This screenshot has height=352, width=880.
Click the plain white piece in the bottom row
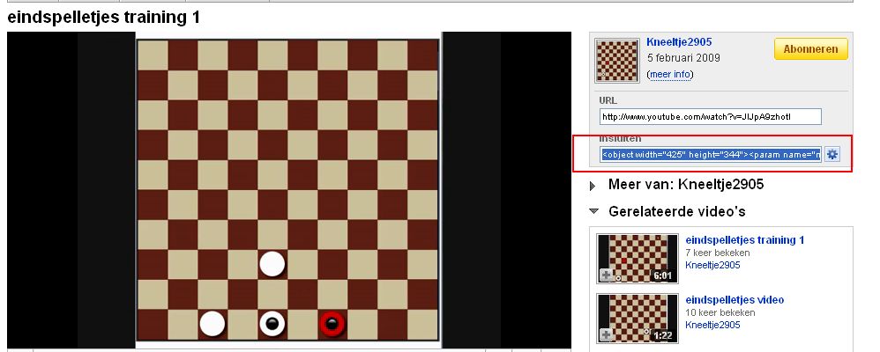[x=212, y=324]
